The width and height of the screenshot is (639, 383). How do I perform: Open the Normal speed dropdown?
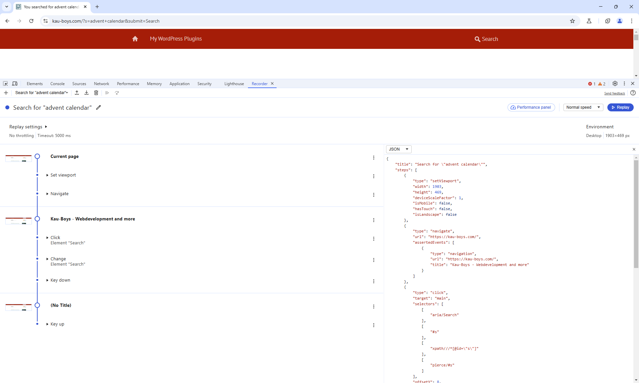pyautogui.click(x=583, y=107)
